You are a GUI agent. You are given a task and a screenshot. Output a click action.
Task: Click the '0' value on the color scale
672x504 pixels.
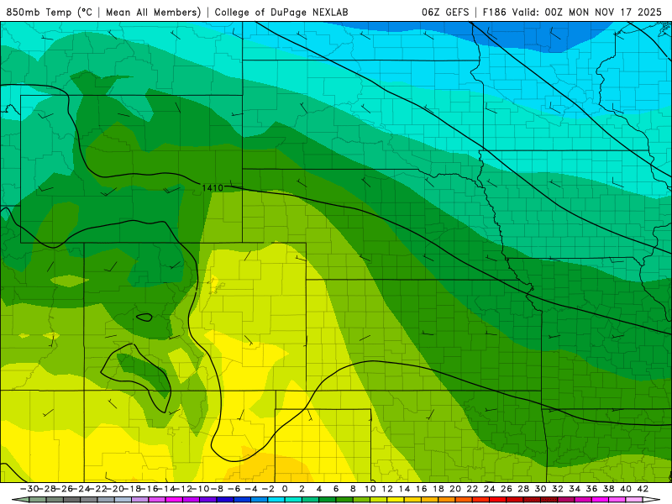coord(285,489)
